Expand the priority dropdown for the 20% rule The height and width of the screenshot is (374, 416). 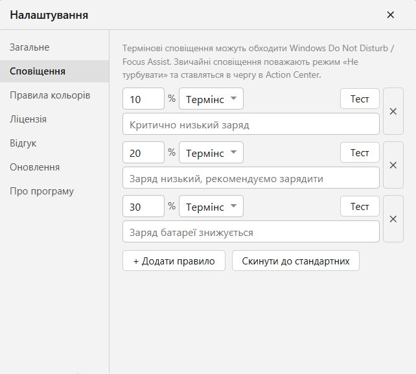click(x=211, y=152)
